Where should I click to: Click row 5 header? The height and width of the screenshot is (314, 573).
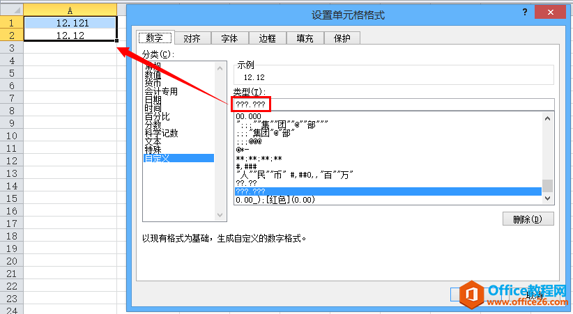pos(12,73)
